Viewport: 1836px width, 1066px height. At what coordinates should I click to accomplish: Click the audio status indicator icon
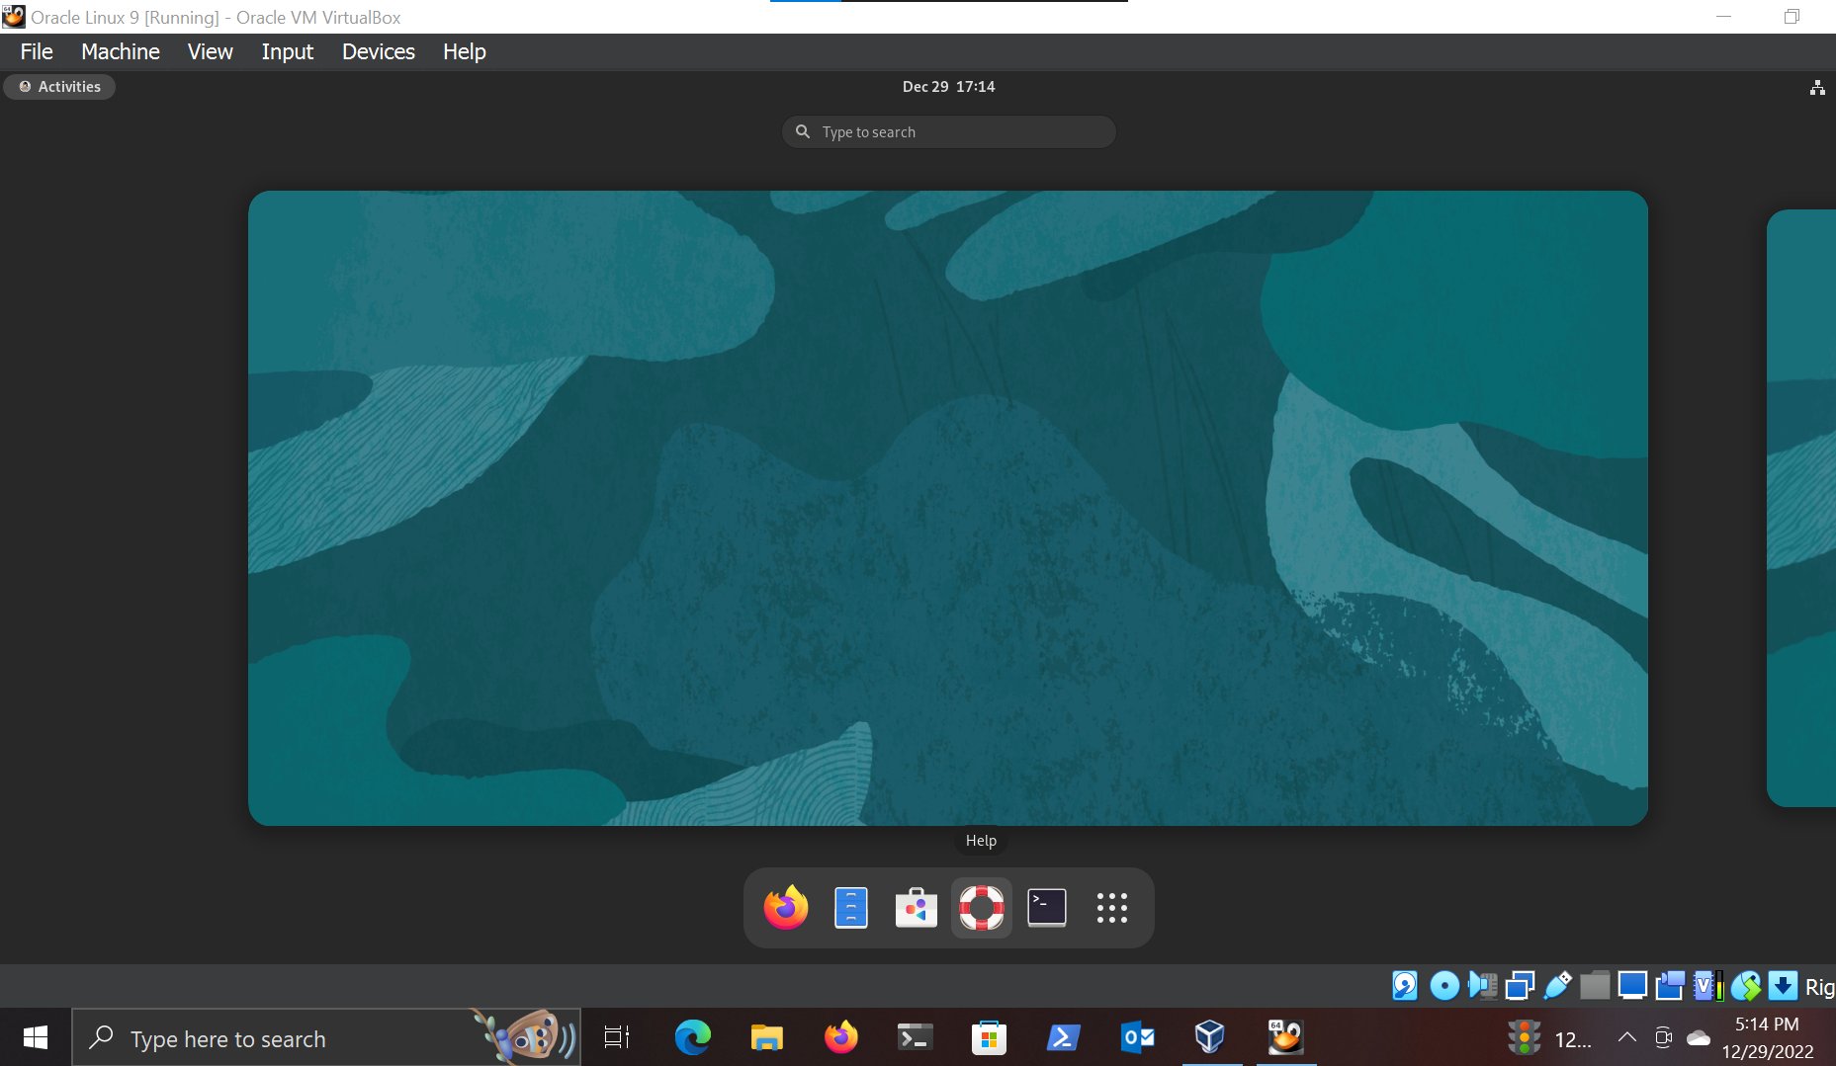(x=1482, y=985)
